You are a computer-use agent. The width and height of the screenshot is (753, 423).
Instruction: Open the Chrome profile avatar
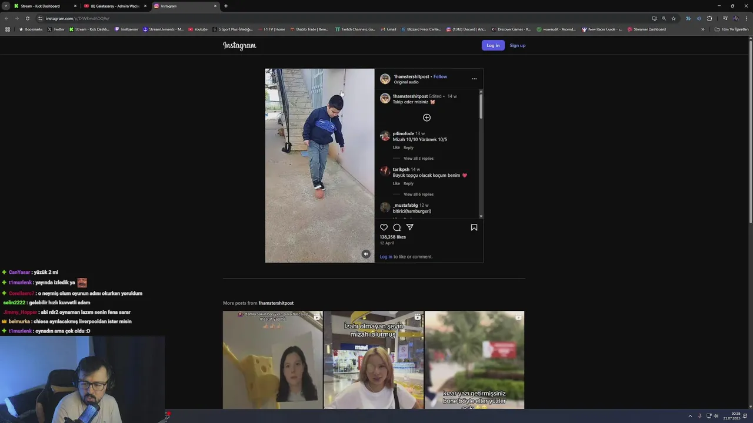pyautogui.click(x=736, y=18)
